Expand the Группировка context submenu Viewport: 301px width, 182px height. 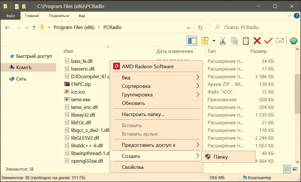[x=156, y=94]
